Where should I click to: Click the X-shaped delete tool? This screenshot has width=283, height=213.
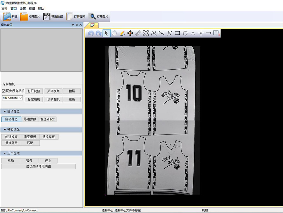pos(146,33)
